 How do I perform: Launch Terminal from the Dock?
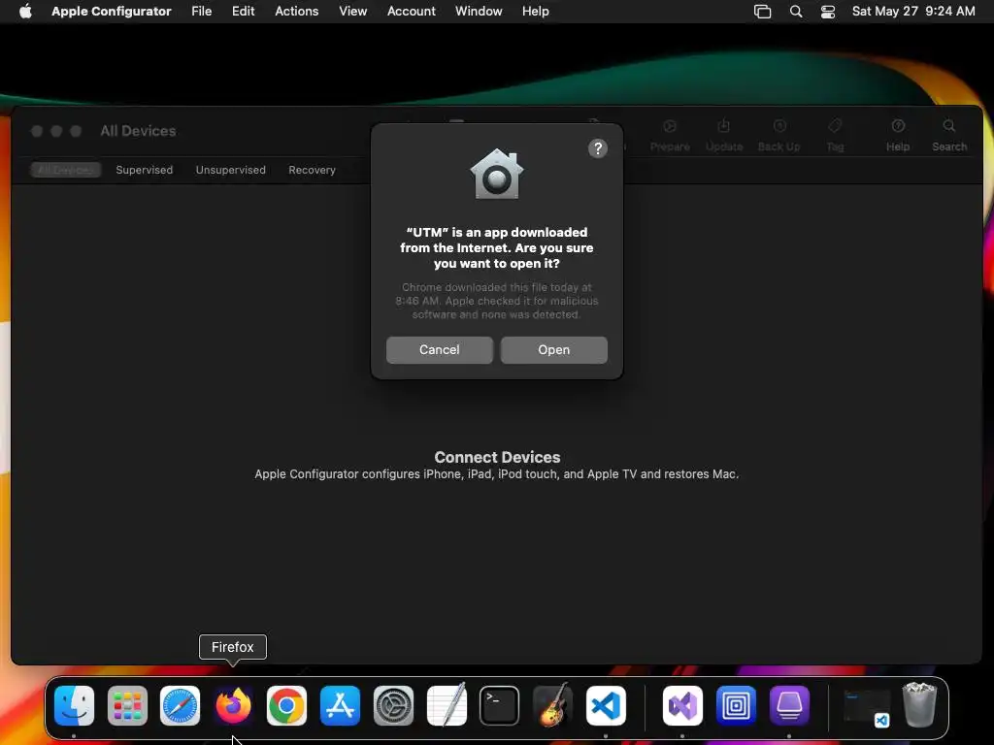500,705
